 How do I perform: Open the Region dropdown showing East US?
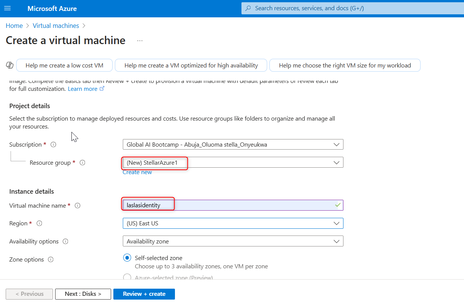(x=233, y=223)
